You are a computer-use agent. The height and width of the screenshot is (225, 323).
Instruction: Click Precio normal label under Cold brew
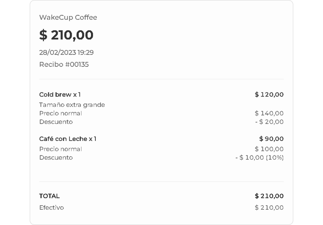tap(60, 113)
